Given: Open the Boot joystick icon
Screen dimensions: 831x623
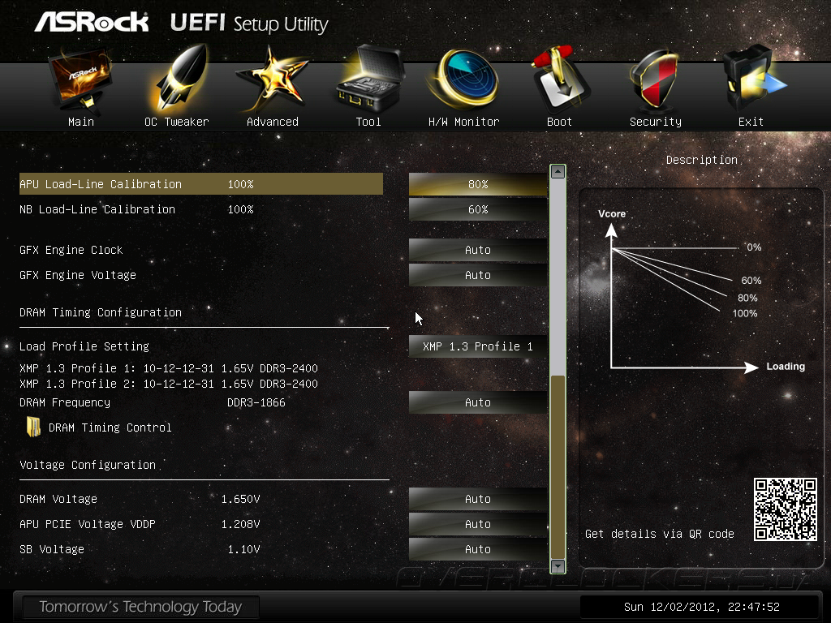Looking at the screenshot, I should (x=560, y=79).
